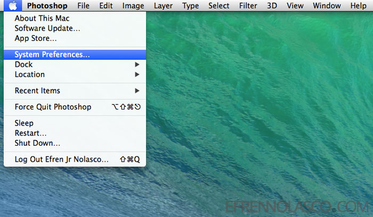Viewport: 373px width, 217px height.
Task: Open the Photoshop application menu
Action: (x=47, y=5)
